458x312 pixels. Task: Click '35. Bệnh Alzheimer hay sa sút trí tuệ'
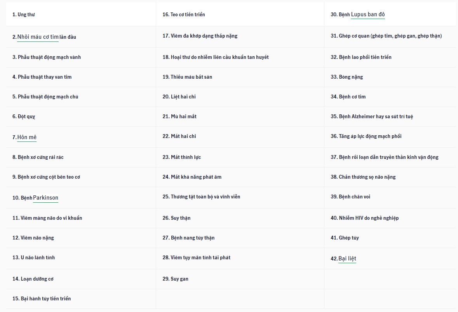[372, 116]
